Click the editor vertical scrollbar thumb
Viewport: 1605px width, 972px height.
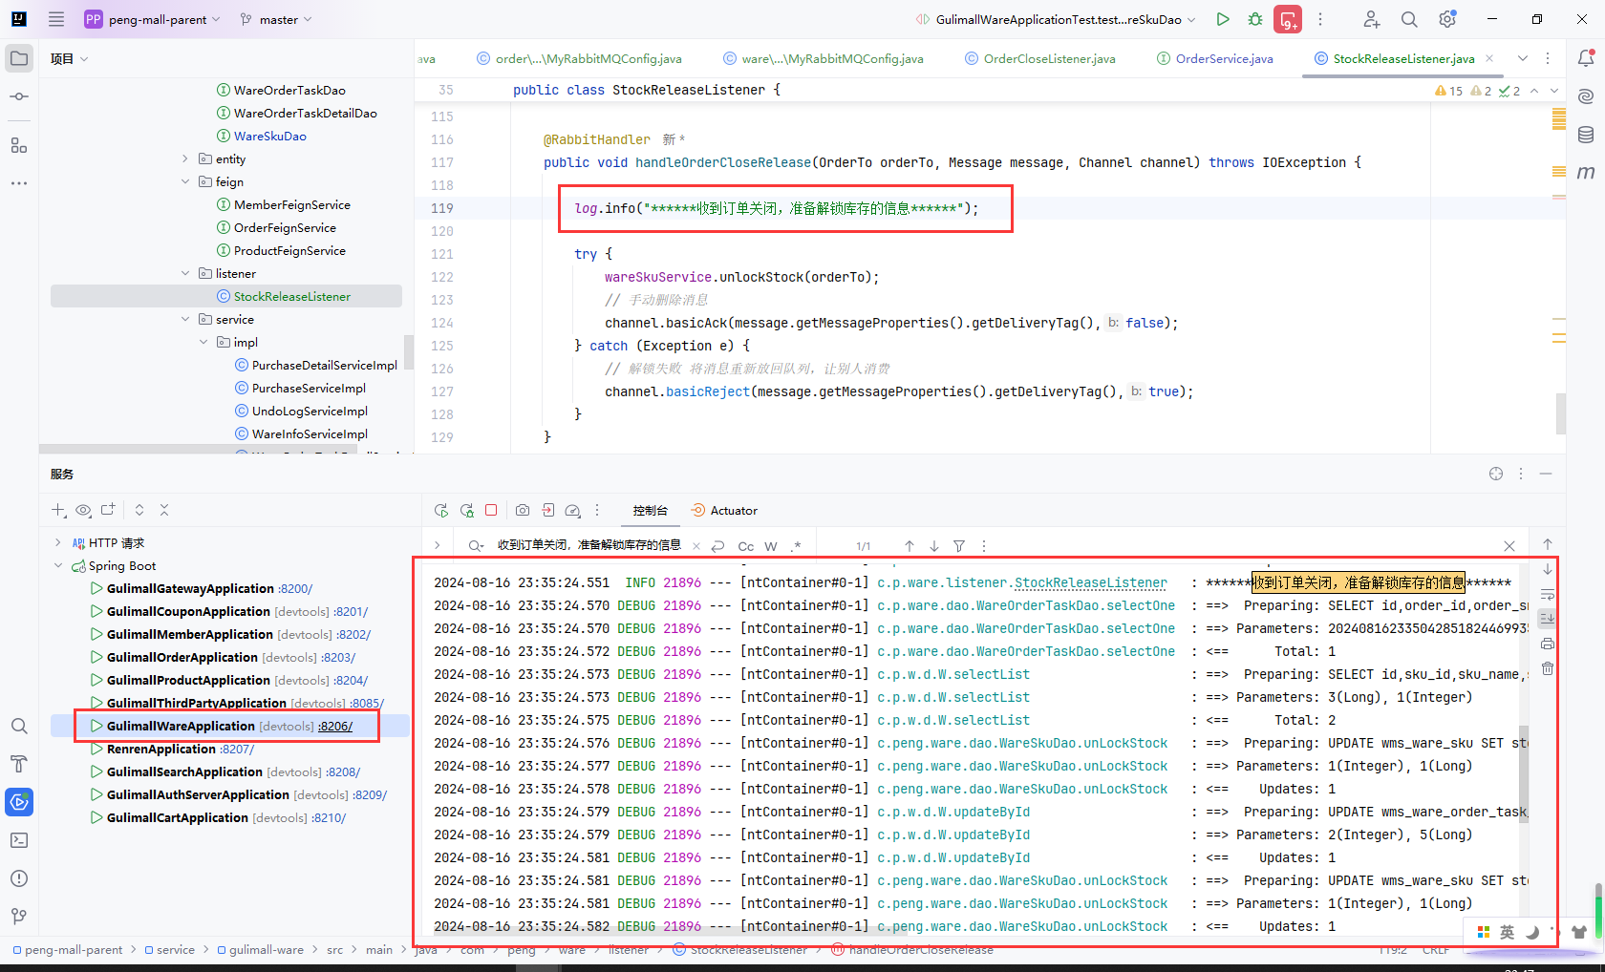coord(1561,413)
